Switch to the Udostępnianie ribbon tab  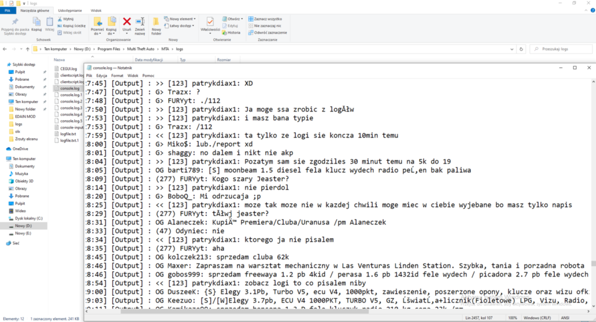coord(70,11)
